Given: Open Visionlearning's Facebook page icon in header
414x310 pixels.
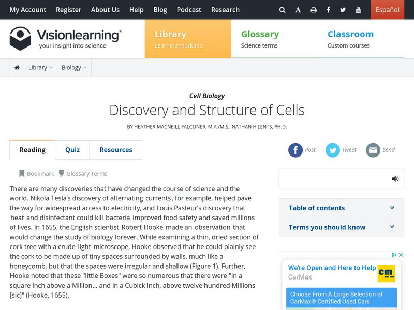Looking at the screenshot, I should 329,10.
